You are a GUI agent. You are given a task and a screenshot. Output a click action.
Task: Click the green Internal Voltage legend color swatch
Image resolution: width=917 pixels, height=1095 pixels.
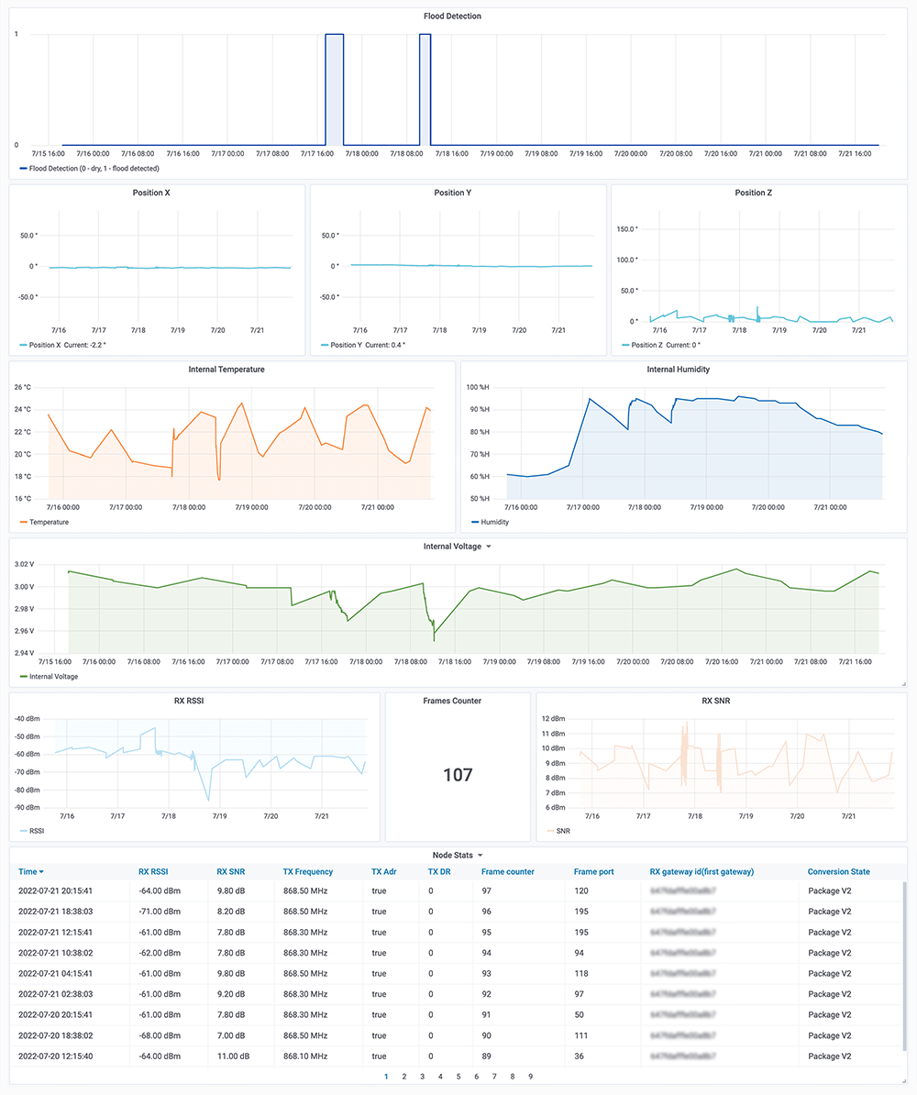(x=24, y=677)
